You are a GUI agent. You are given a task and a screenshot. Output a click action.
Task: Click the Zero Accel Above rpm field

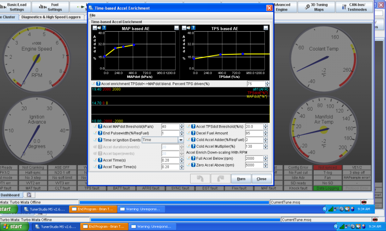coord(254,165)
